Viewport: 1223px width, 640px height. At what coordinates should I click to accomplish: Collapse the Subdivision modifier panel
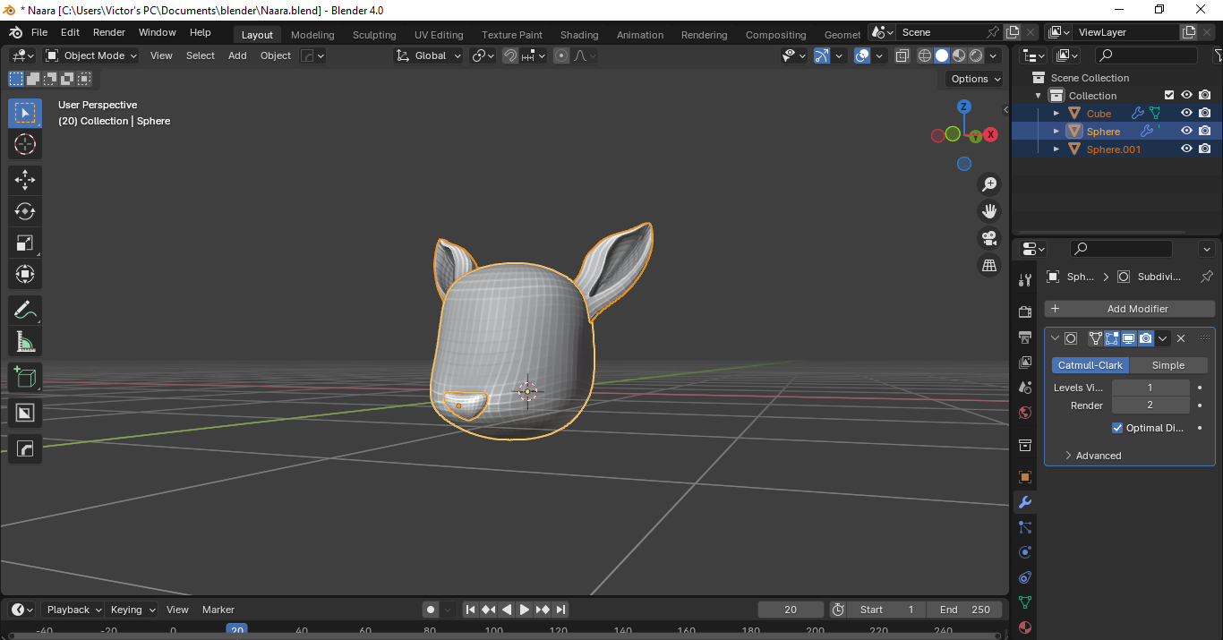pyautogui.click(x=1055, y=338)
